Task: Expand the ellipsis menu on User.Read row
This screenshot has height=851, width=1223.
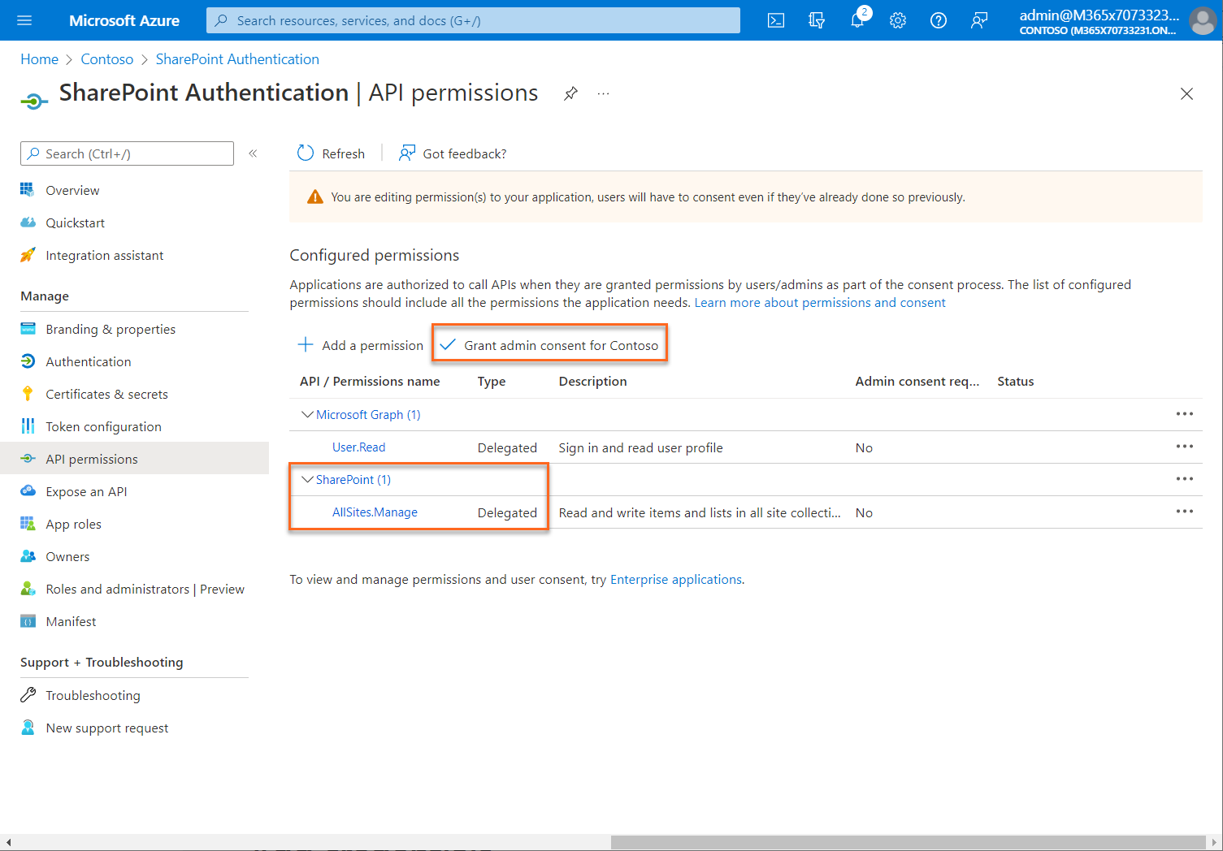Action: pyautogui.click(x=1184, y=447)
